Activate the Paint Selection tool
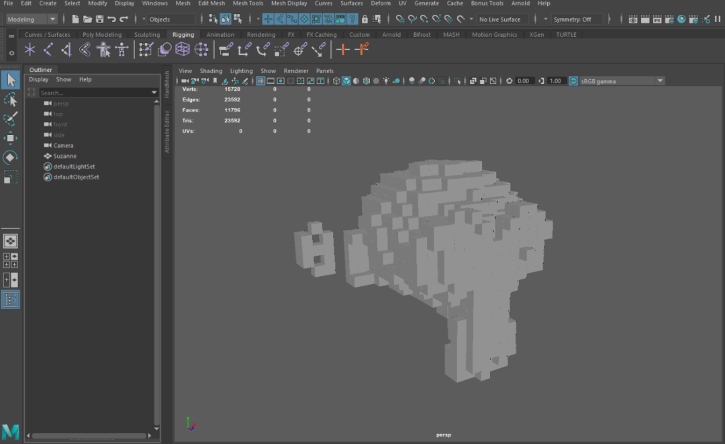 (11, 118)
